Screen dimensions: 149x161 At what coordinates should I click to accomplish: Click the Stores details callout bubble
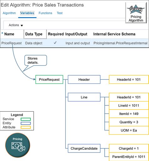(x=36, y=61)
